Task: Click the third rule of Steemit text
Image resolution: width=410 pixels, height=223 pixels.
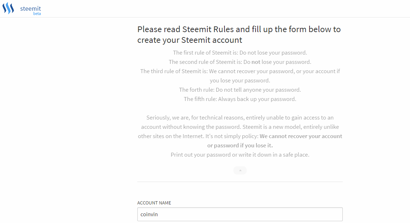Action: [x=240, y=71]
